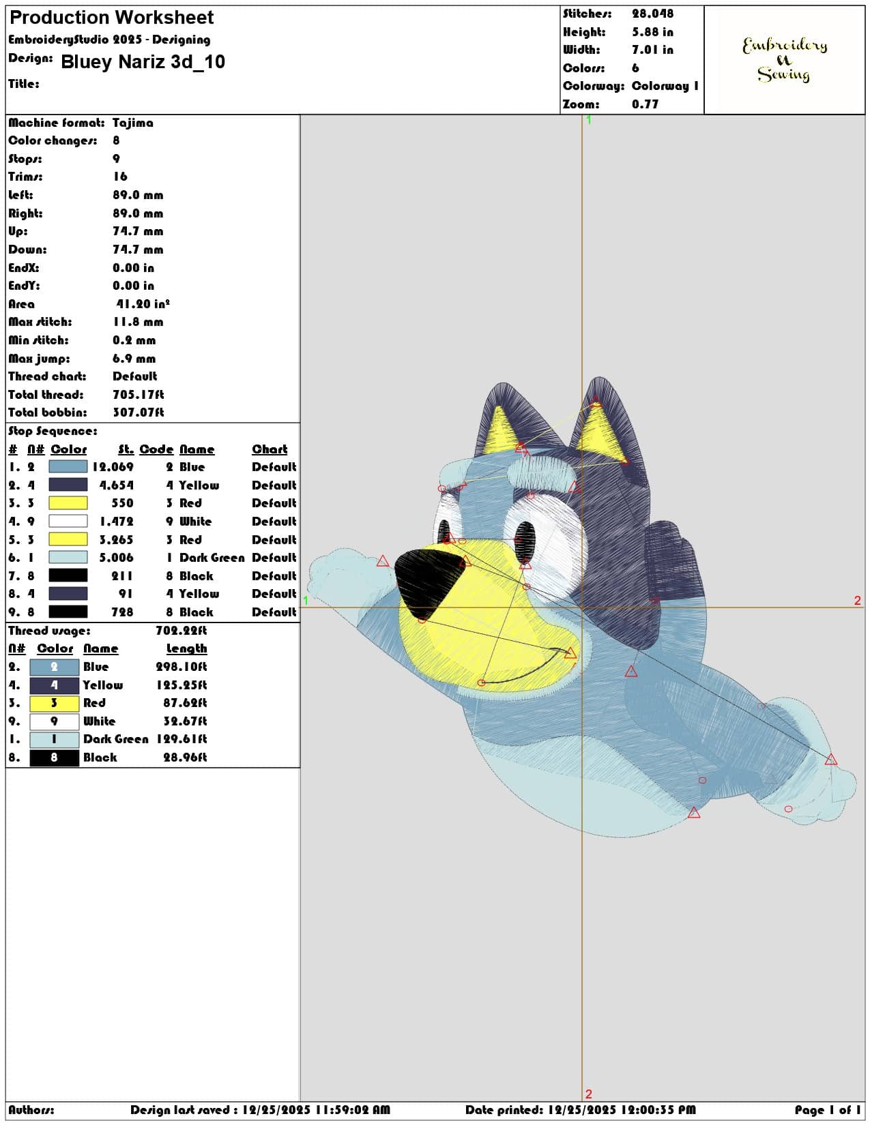Viewport: 870px width, 1125px height.
Task: Select the Blue thread length 298.10ft
Action: click(182, 667)
